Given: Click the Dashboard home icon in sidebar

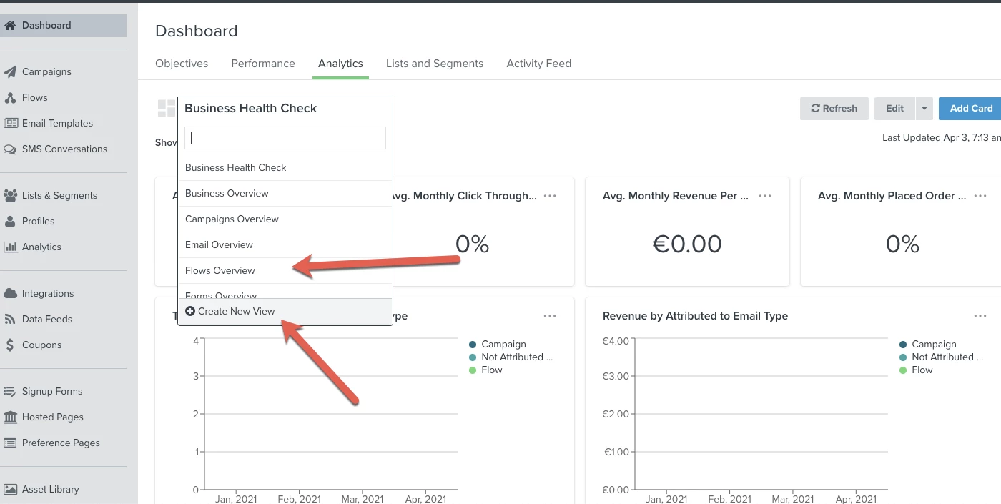Looking at the screenshot, I should tap(10, 25).
